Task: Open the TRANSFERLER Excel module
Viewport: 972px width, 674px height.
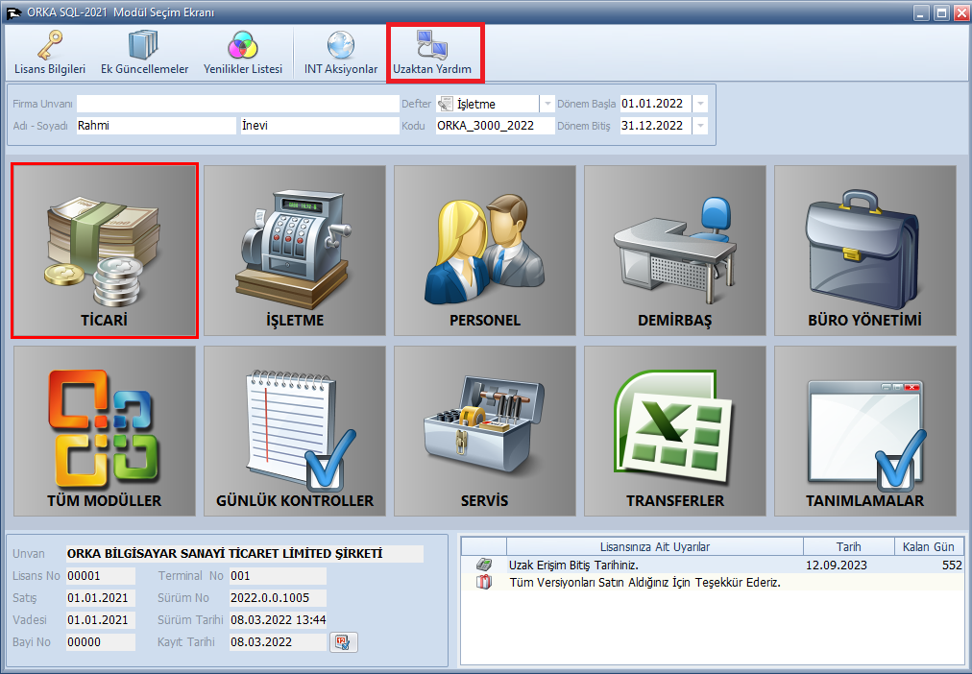Action: tap(674, 431)
